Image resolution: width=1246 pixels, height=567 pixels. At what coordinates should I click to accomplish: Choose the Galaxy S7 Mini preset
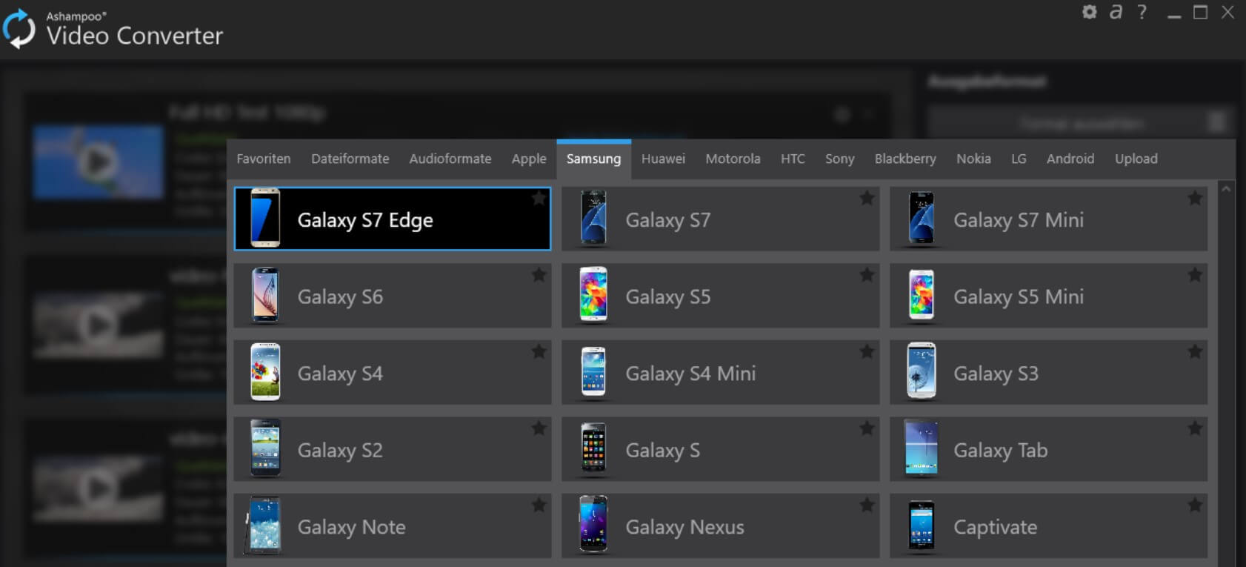[1048, 219]
